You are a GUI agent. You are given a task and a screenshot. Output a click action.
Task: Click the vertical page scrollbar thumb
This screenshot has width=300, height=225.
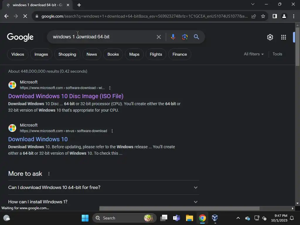[x=297, y=47]
